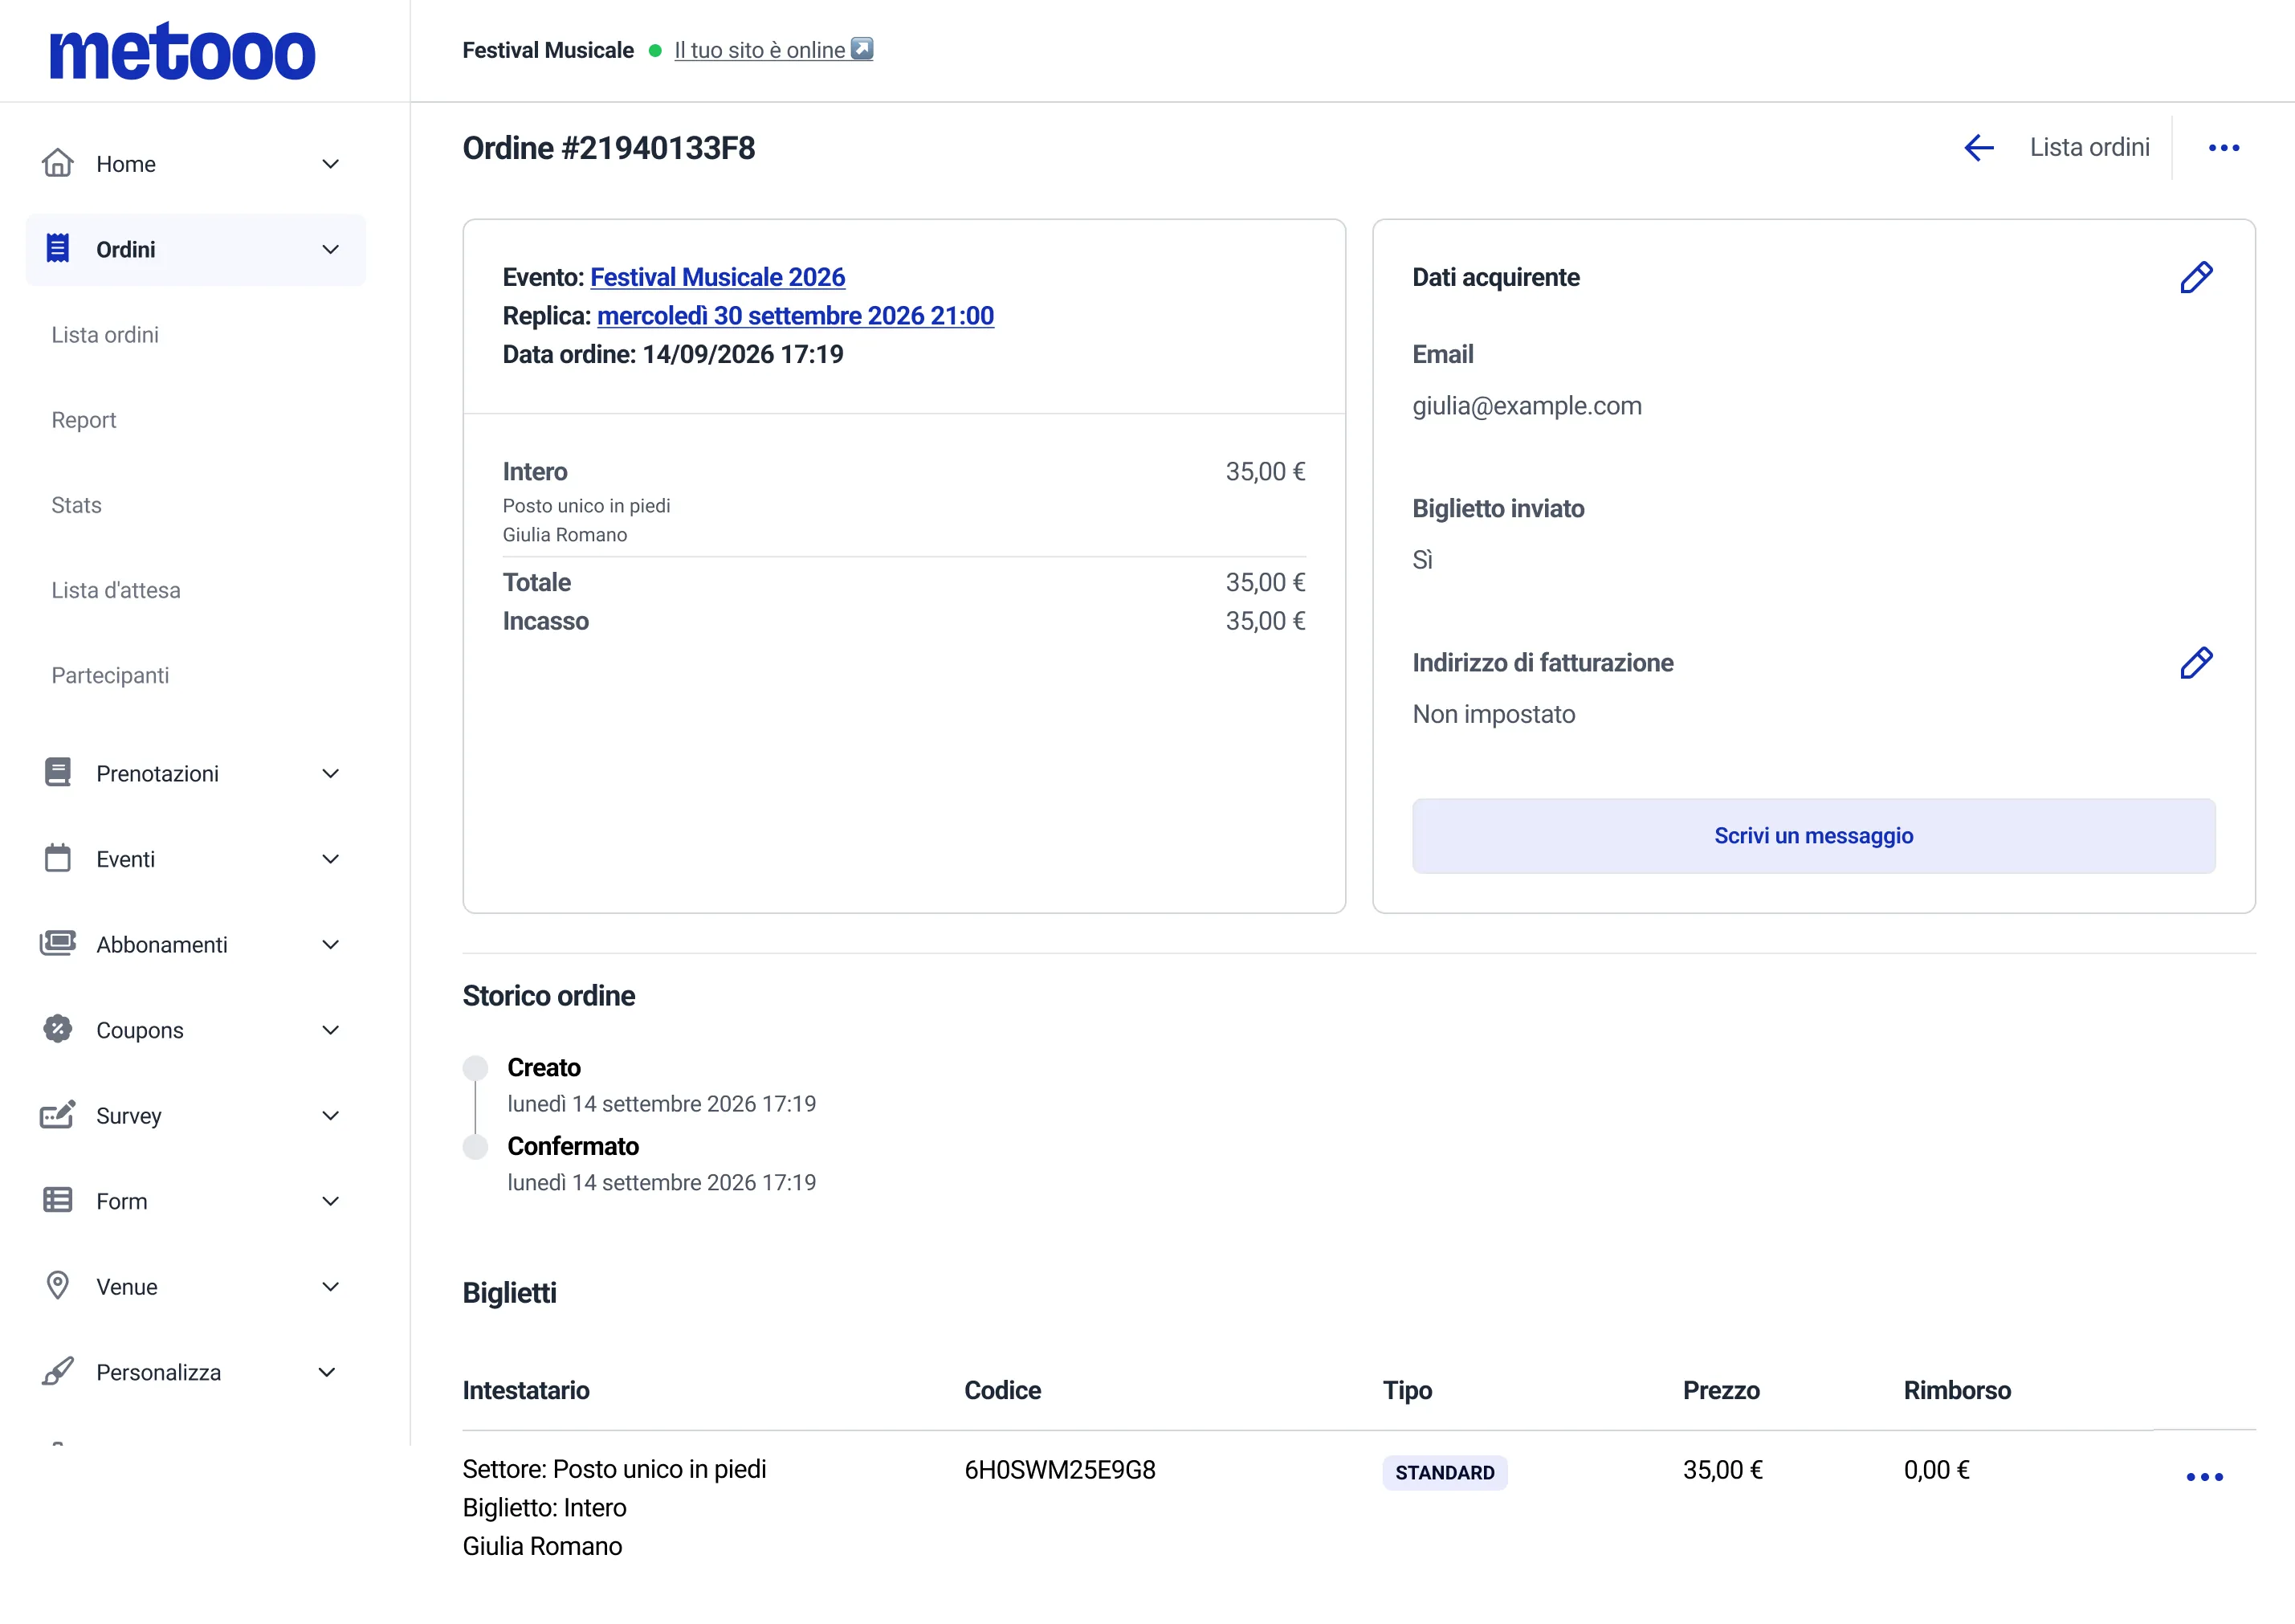Click ticket code 6H0SWM25E9G8
Viewport: 2295px width, 1624px height.
1059,1469
